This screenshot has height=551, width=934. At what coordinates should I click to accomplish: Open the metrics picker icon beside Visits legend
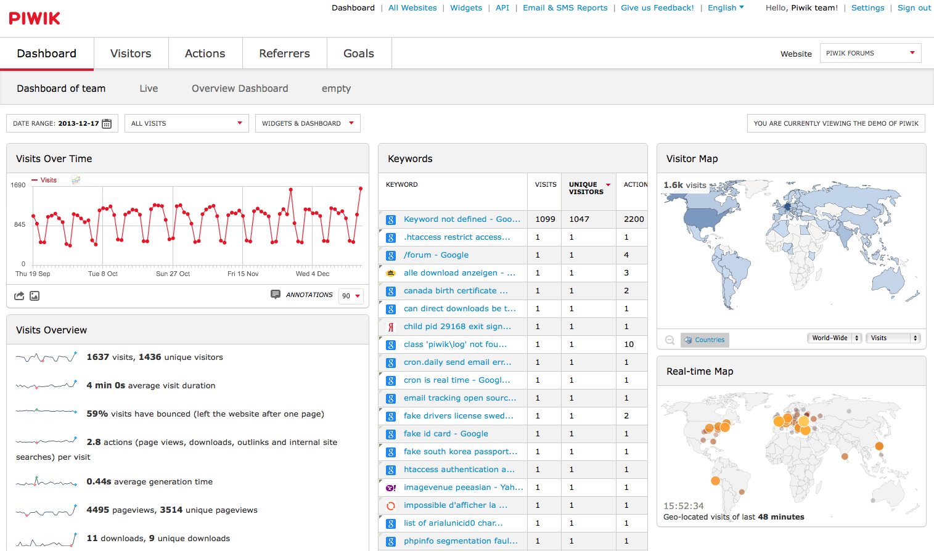[76, 180]
